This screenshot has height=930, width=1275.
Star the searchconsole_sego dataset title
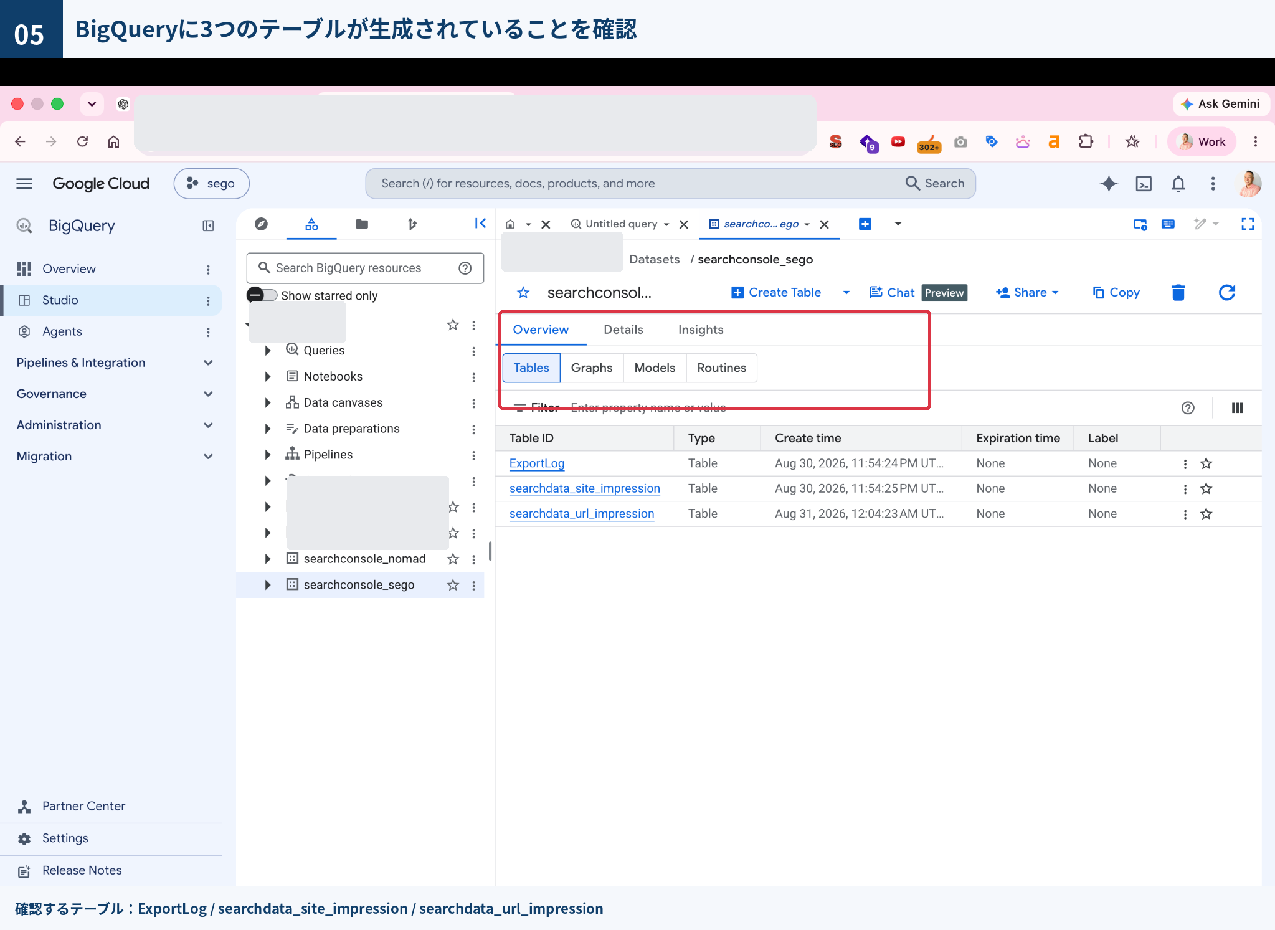point(523,292)
